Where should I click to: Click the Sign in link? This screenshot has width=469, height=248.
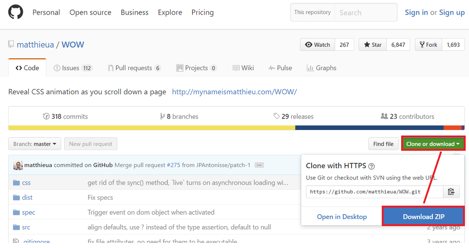pos(416,12)
